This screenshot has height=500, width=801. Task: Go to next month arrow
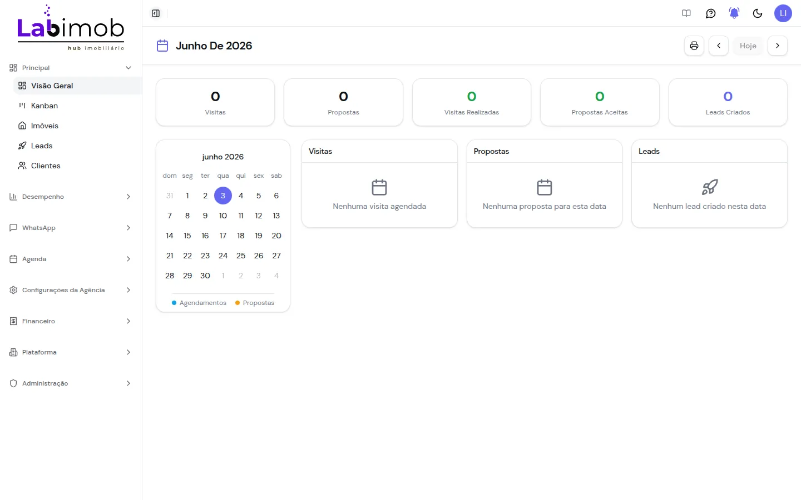778,46
